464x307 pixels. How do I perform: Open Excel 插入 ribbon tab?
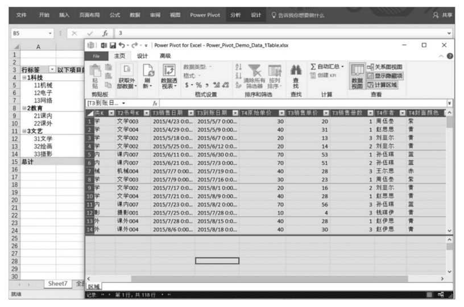pos(64,15)
